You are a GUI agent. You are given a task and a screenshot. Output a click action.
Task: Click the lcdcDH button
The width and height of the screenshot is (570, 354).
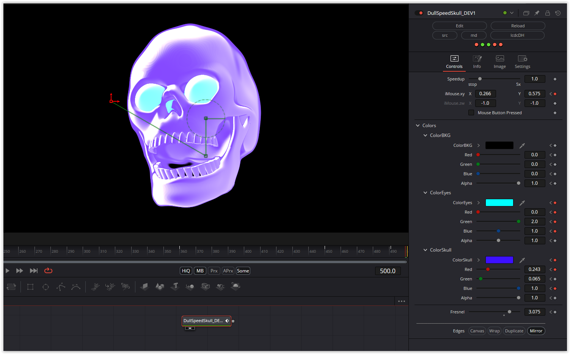[x=517, y=35]
